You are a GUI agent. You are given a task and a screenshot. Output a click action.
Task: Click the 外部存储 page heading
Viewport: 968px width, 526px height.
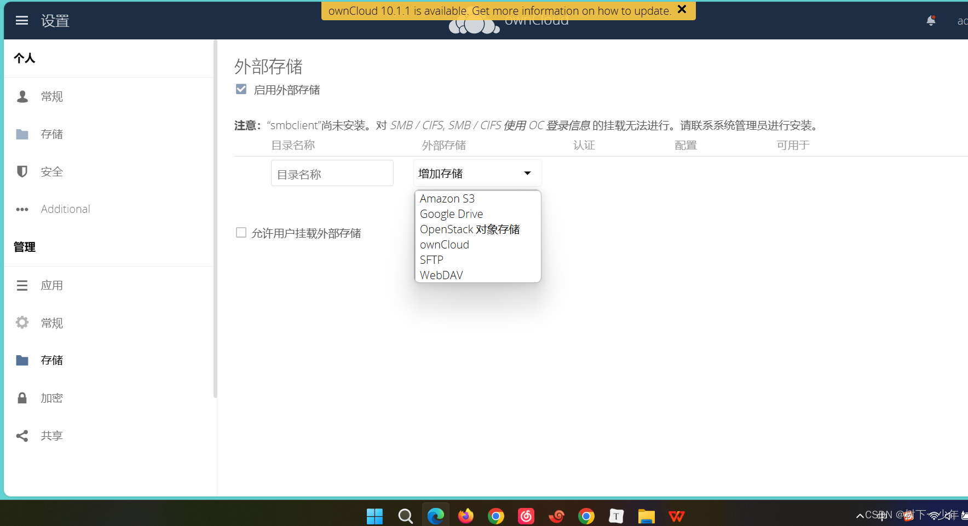click(268, 67)
